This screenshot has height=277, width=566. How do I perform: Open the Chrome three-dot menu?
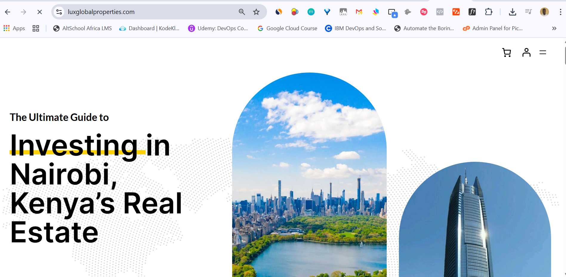point(560,12)
